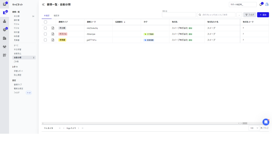Open the 100 per page dropdown
The image size is (272, 153).
(254, 128)
